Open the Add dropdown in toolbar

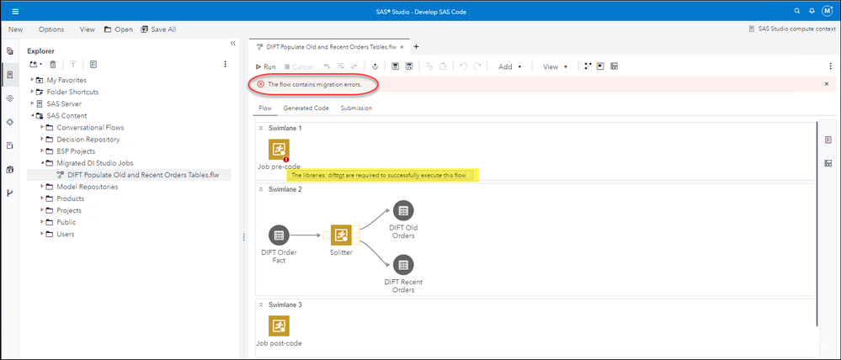click(x=509, y=66)
